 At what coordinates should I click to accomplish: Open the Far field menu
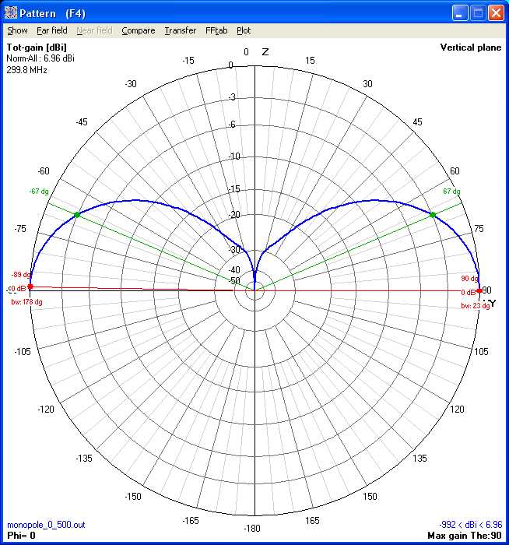click(52, 30)
